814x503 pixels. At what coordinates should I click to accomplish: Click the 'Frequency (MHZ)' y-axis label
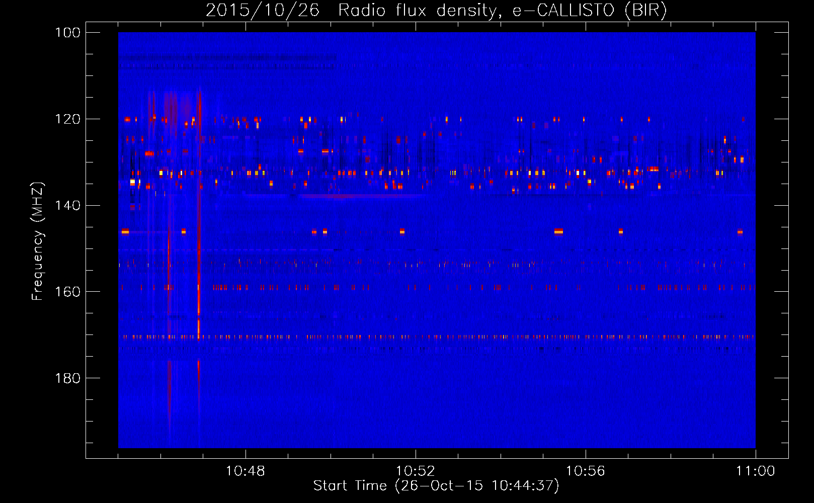pyautogui.click(x=38, y=241)
